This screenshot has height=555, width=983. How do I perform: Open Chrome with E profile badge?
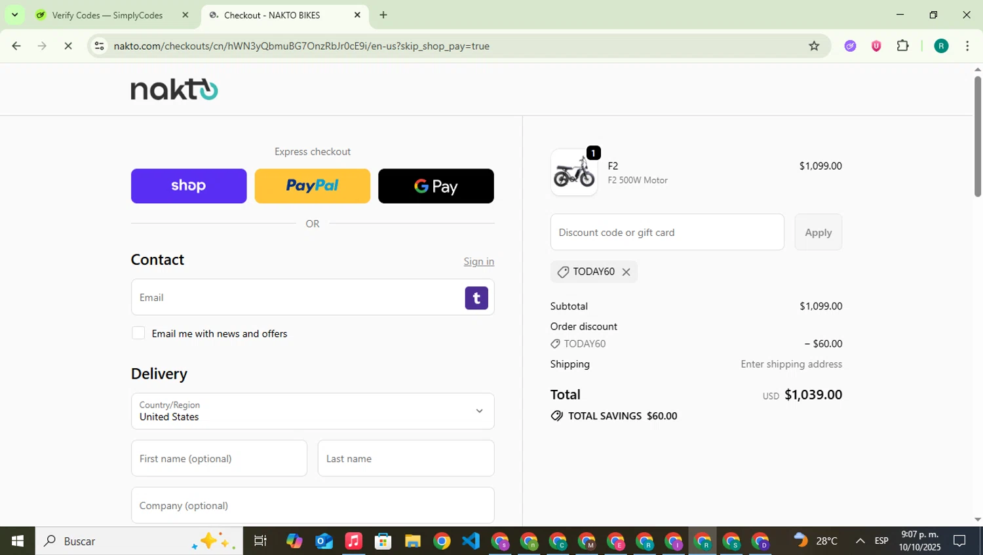coord(616,541)
